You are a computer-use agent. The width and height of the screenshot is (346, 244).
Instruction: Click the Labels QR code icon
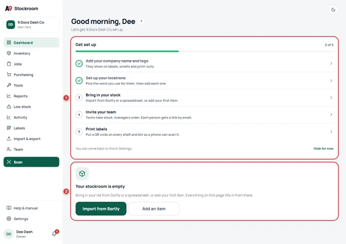point(9,128)
